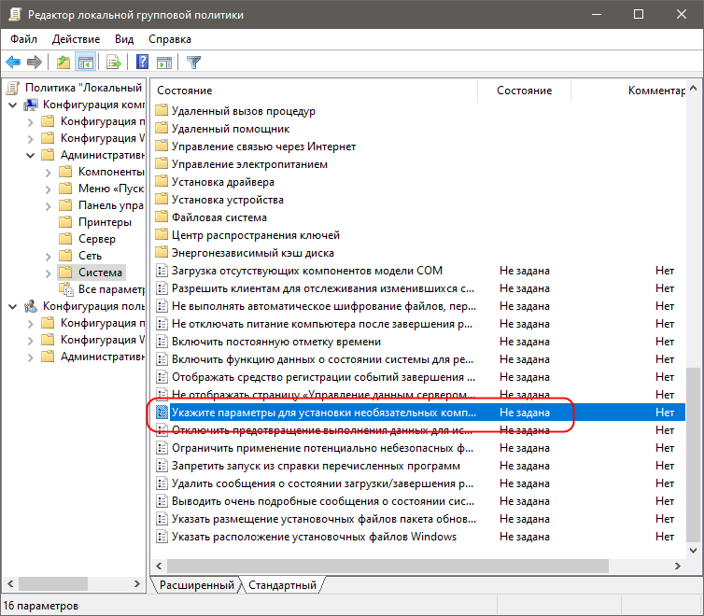Viewport: 704px width, 616px height.
Task: Sort by the first Состояние column header
Action: [315, 91]
